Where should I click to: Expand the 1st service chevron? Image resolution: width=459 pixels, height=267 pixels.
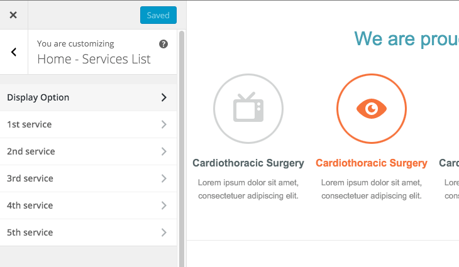[163, 124]
